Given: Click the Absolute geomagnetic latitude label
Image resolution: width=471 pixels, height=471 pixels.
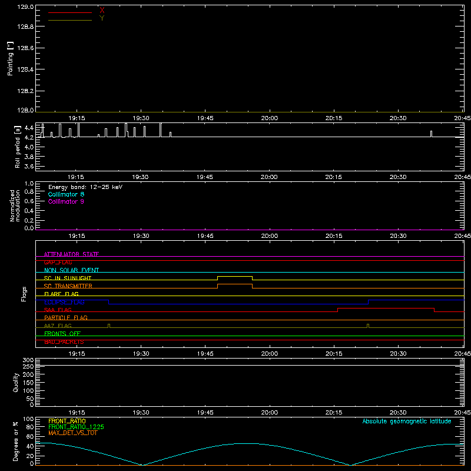Looking at the screenshot, I should point(407,422).
